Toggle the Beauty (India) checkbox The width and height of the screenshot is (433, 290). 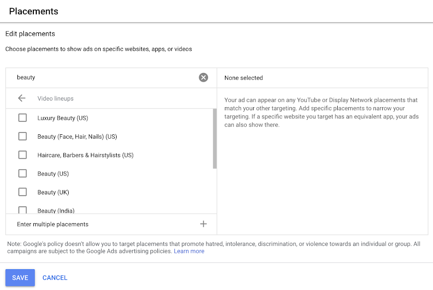[x=22, y=210]
